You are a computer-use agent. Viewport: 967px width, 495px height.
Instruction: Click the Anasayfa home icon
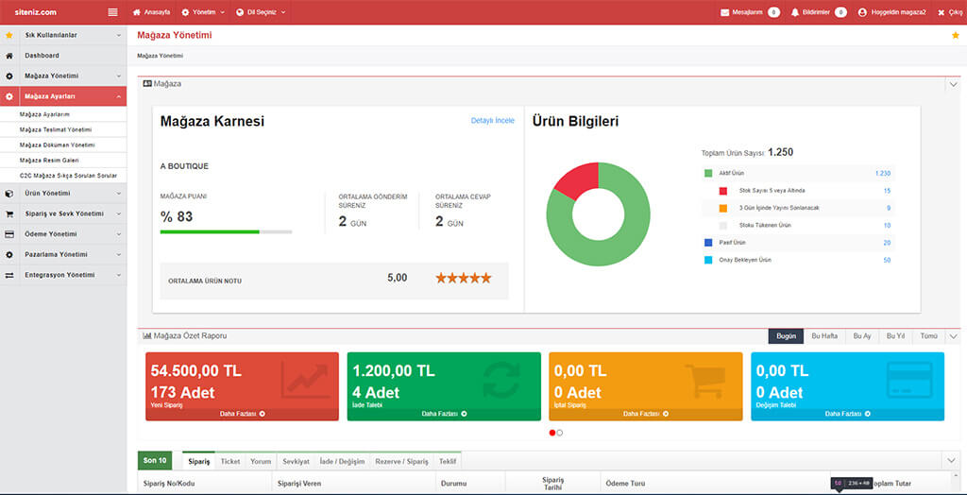pyautogui.click(x=137, y=11)
